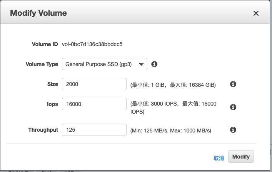Click the Iops field label
This screenshot has height=172, width=272.
[x=52, y=104]
